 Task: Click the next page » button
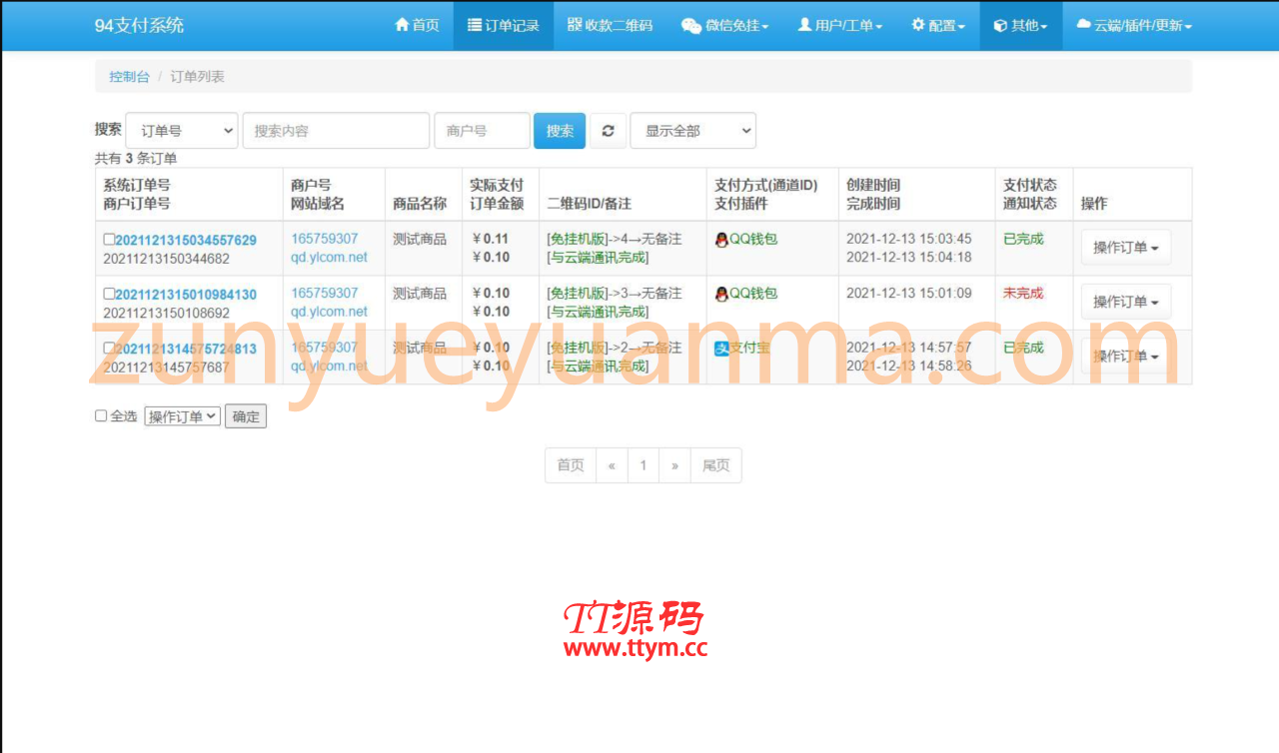click(674, 465)
